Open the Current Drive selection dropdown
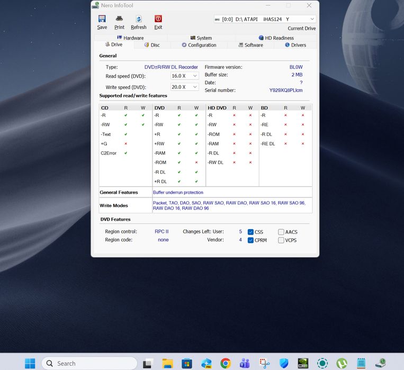The height and width of the screenshot is (370, 404). point(265,19)
